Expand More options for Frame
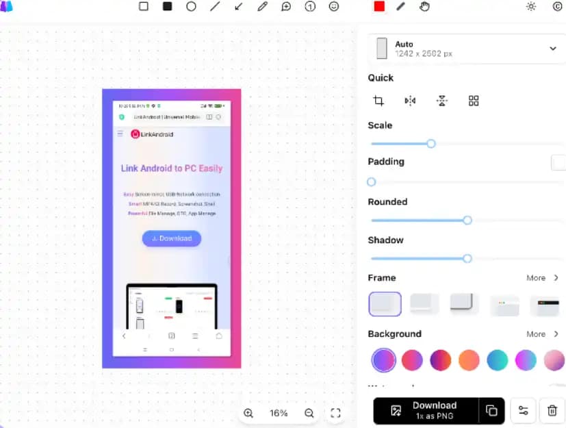The image size is (566, 428). (543, 278)
